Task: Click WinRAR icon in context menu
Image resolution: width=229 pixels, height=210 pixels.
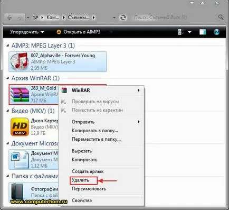Action: [64, 90]
